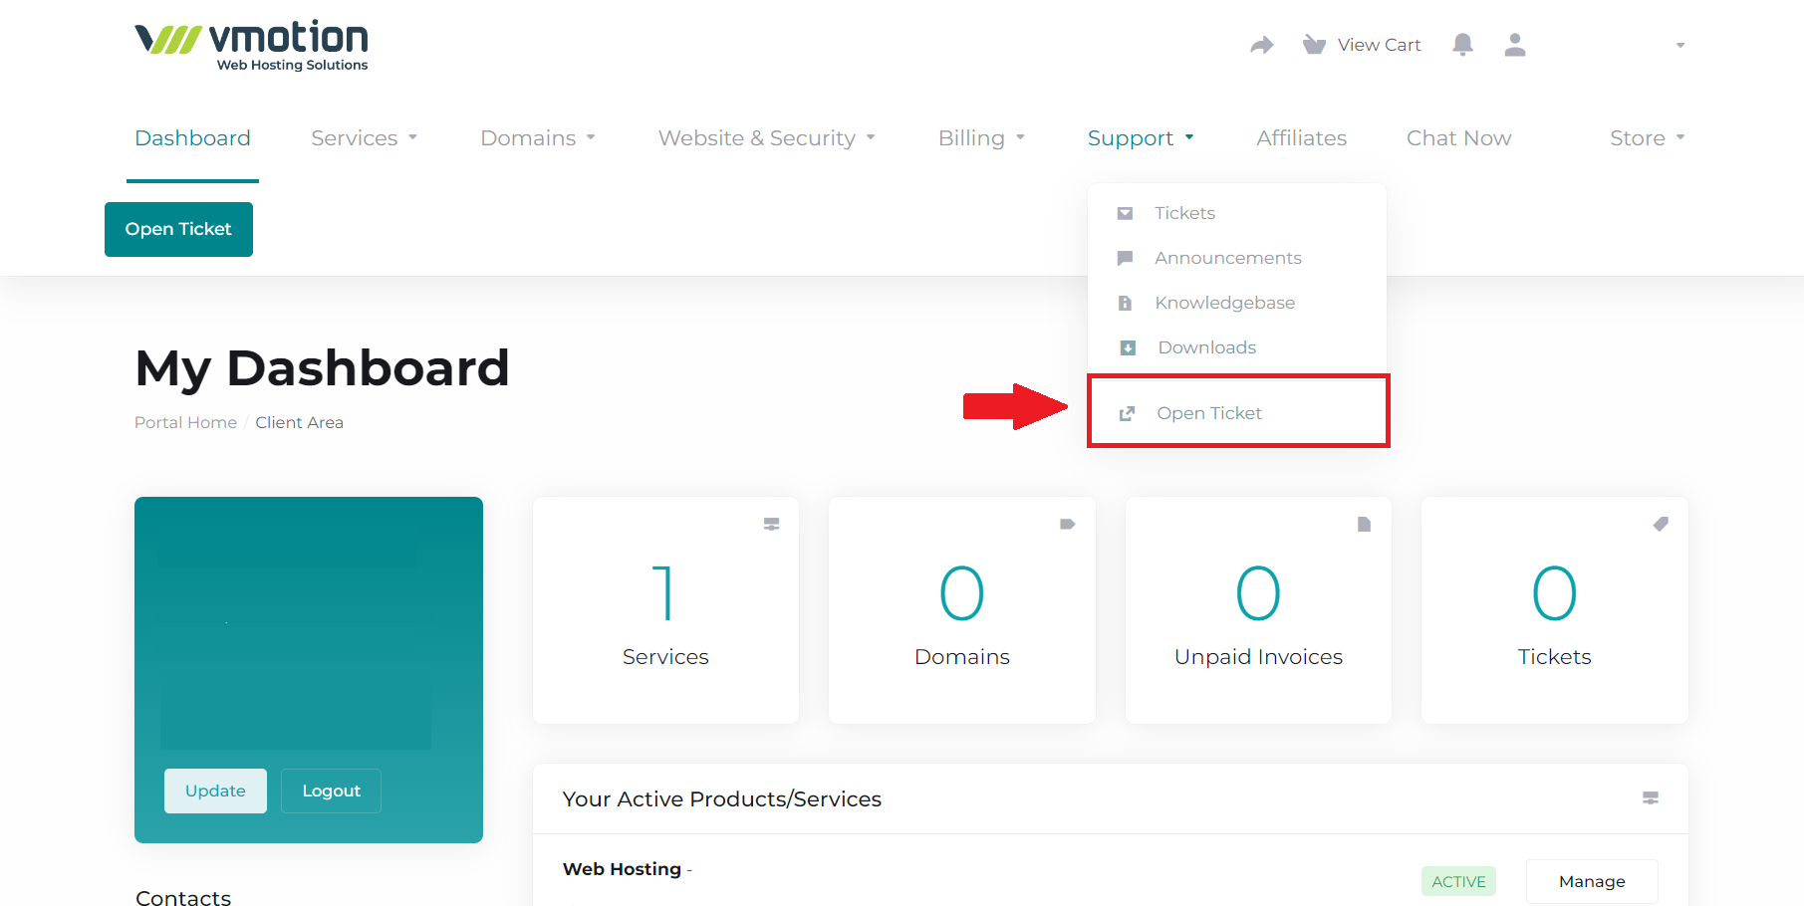Expand the Domains menu
This screenshot has width=1804, height=906.
click(538, 138)
